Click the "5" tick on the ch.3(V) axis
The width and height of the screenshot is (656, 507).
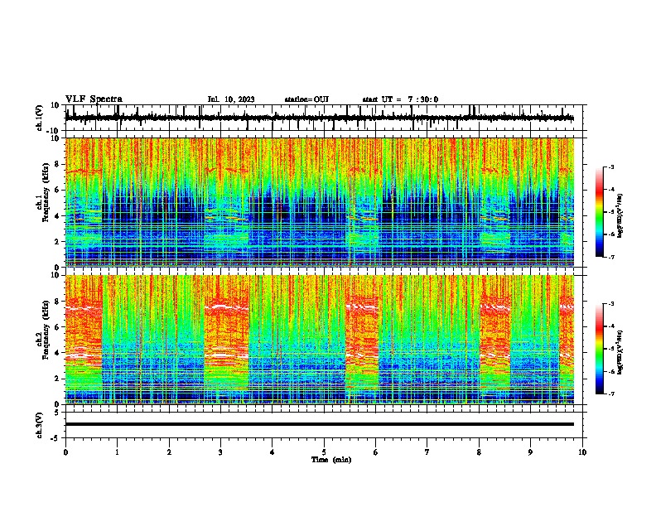(57, 413)
